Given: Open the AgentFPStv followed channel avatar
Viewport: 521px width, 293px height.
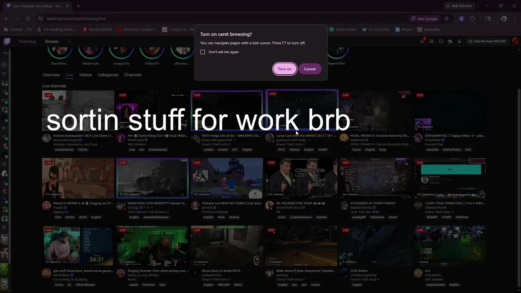Looking at the screenshot, I should tap(337, 52).
